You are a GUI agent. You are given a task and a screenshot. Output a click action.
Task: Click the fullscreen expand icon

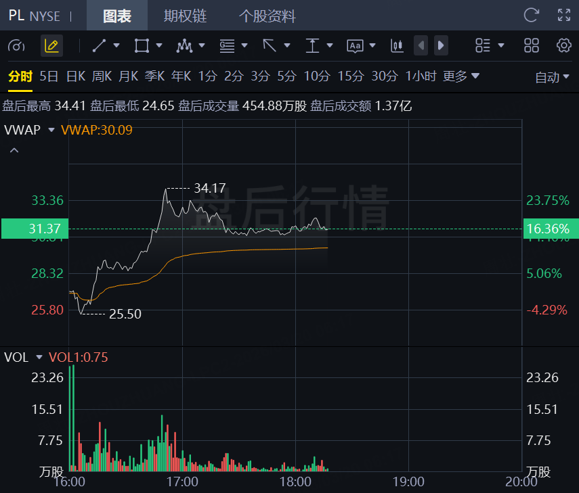click(563, 15)
